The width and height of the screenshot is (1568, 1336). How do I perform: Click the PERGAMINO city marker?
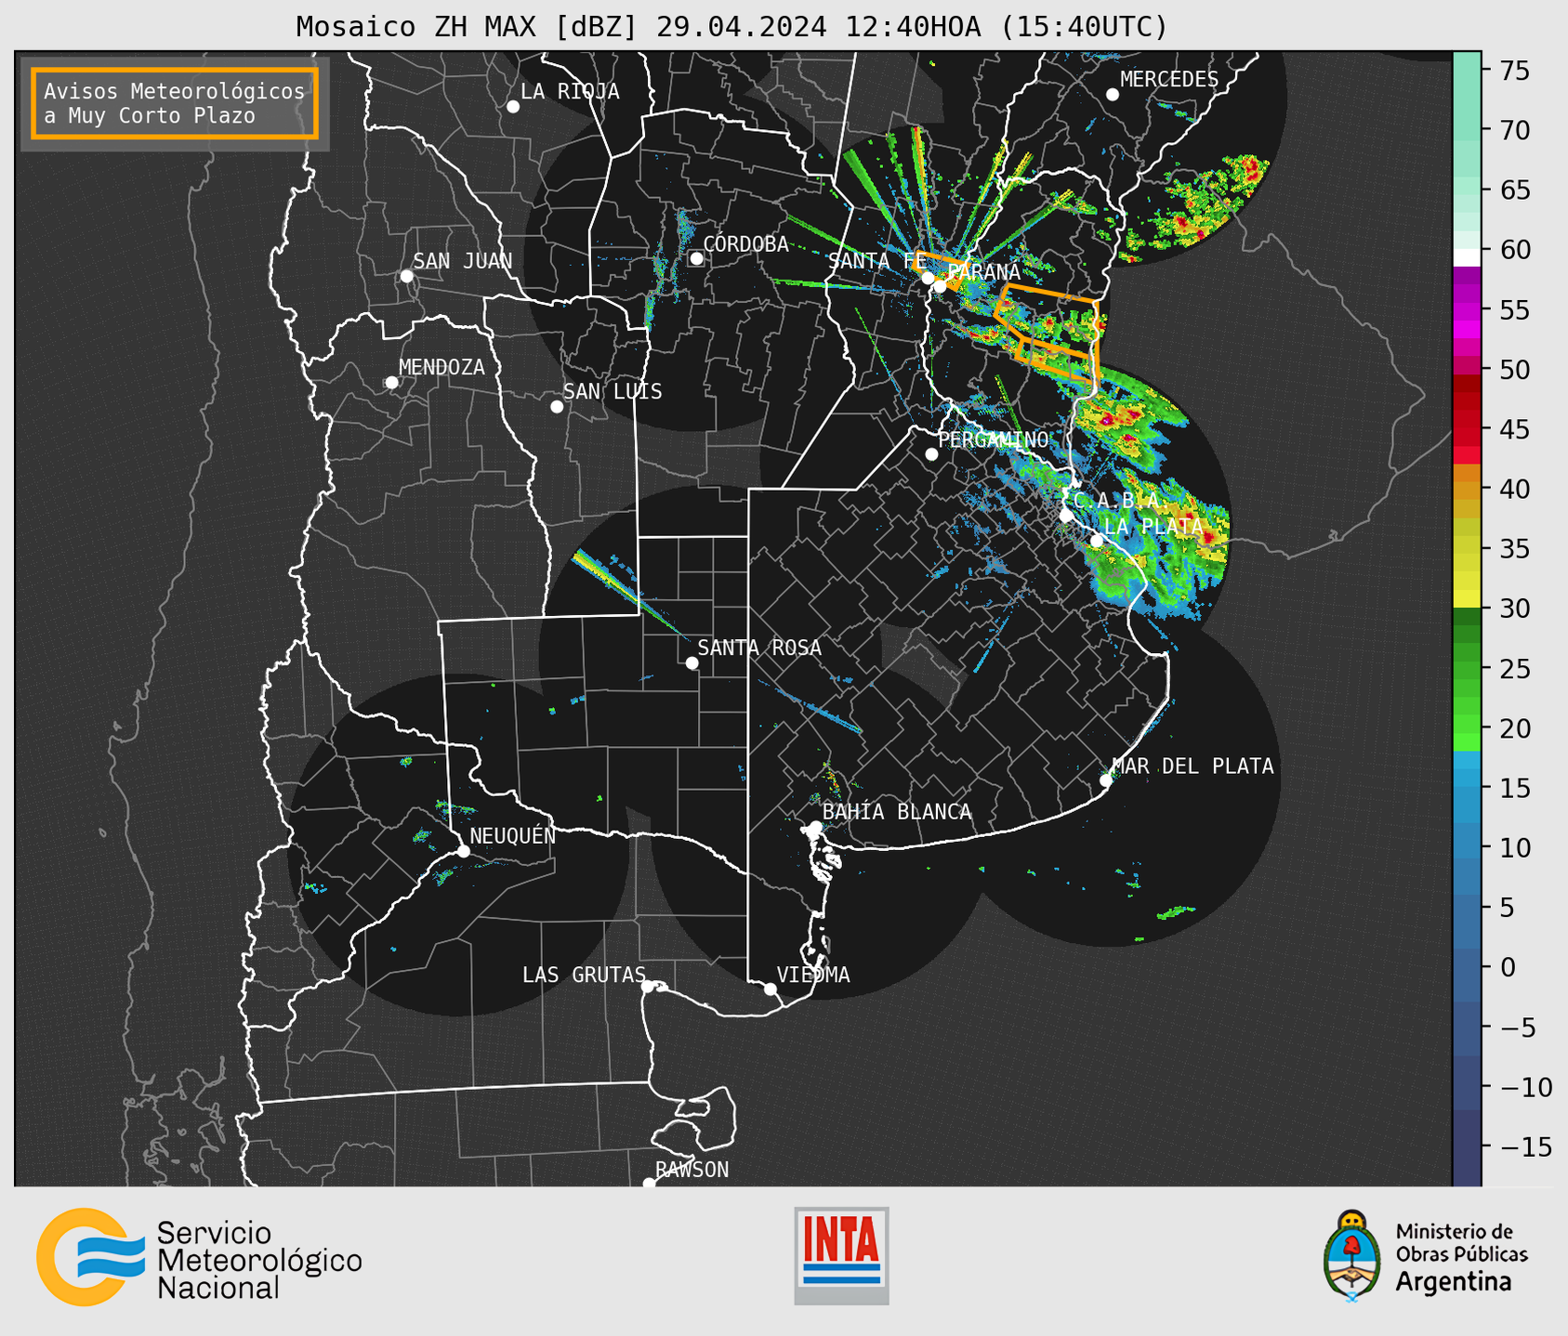[x=931, y=454]
